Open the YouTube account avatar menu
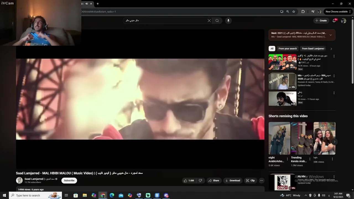The width and height of the screenshot is (354, 199). coord(343,21)
